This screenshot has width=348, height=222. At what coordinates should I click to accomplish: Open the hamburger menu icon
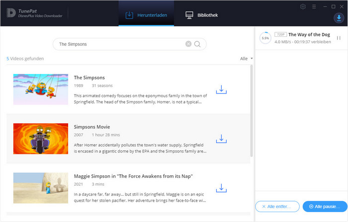point(314,6)
